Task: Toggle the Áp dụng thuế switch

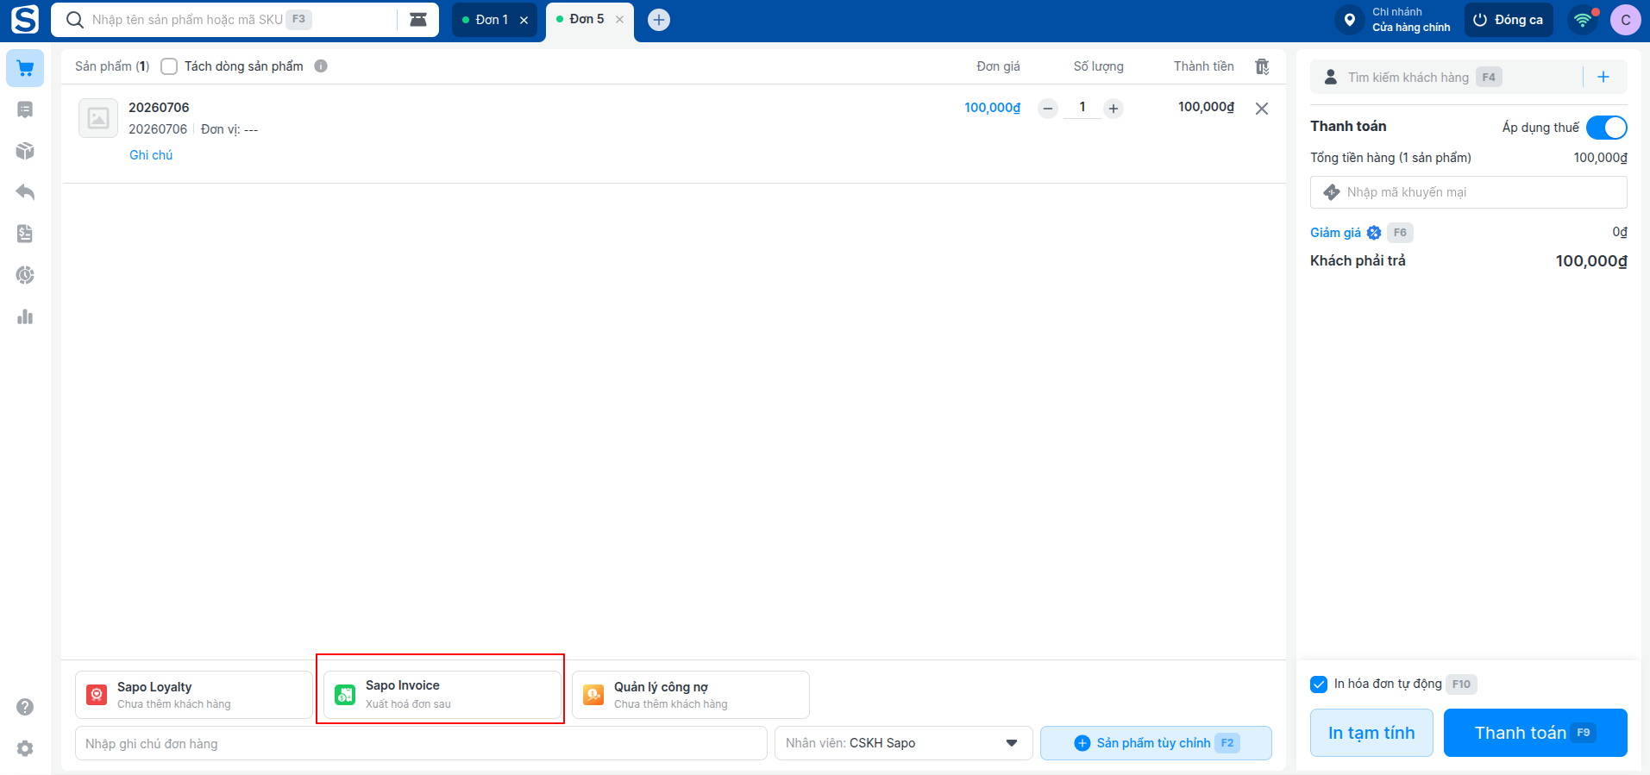Action: pyautogui.click(x=1607, y=128)
